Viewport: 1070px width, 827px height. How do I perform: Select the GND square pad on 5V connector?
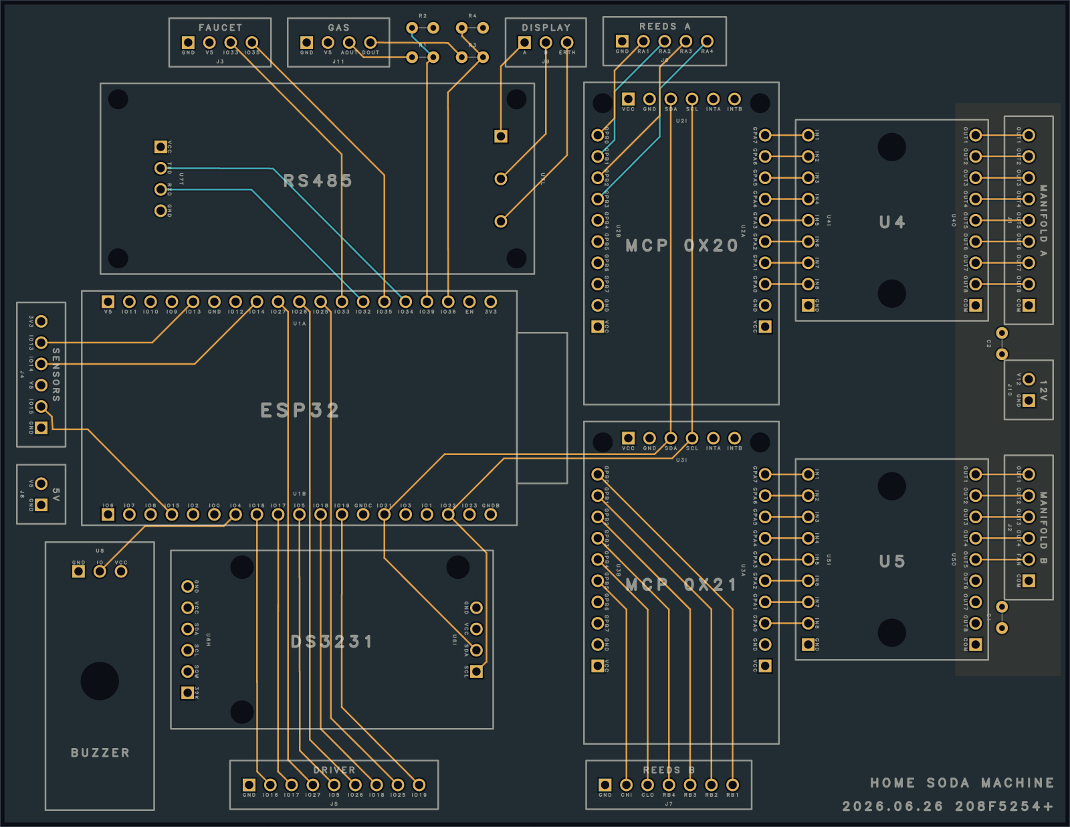point(41,504)
